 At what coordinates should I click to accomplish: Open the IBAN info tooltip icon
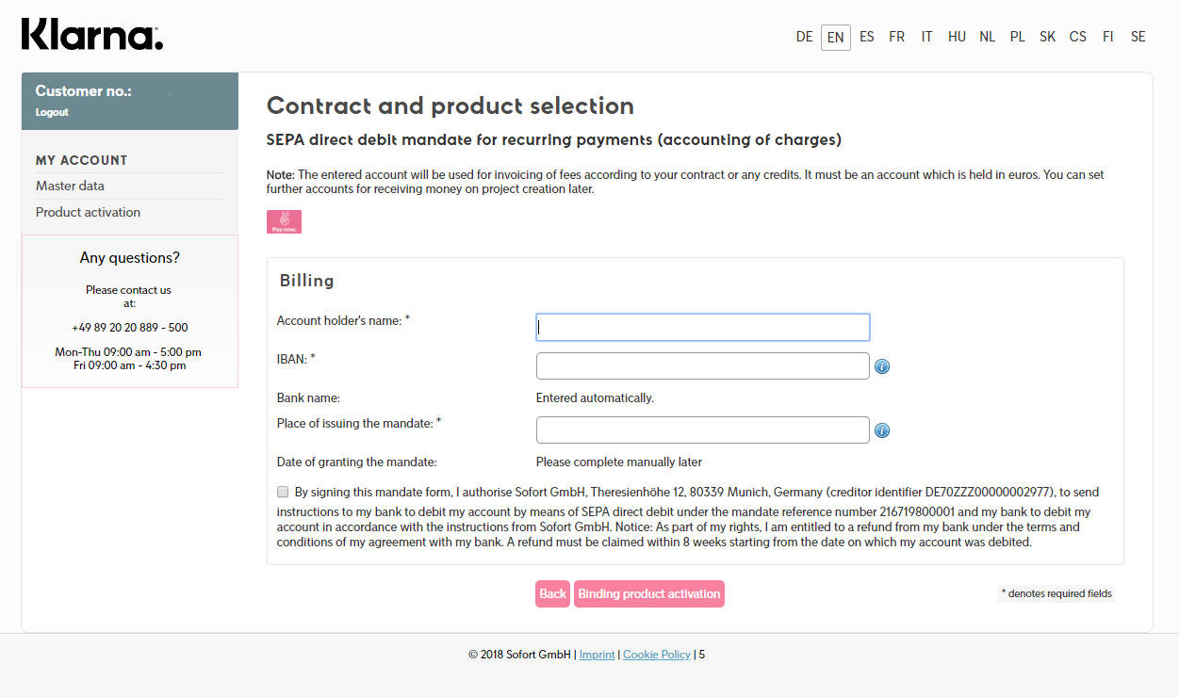pyautogui.click(x=882, y=366)
